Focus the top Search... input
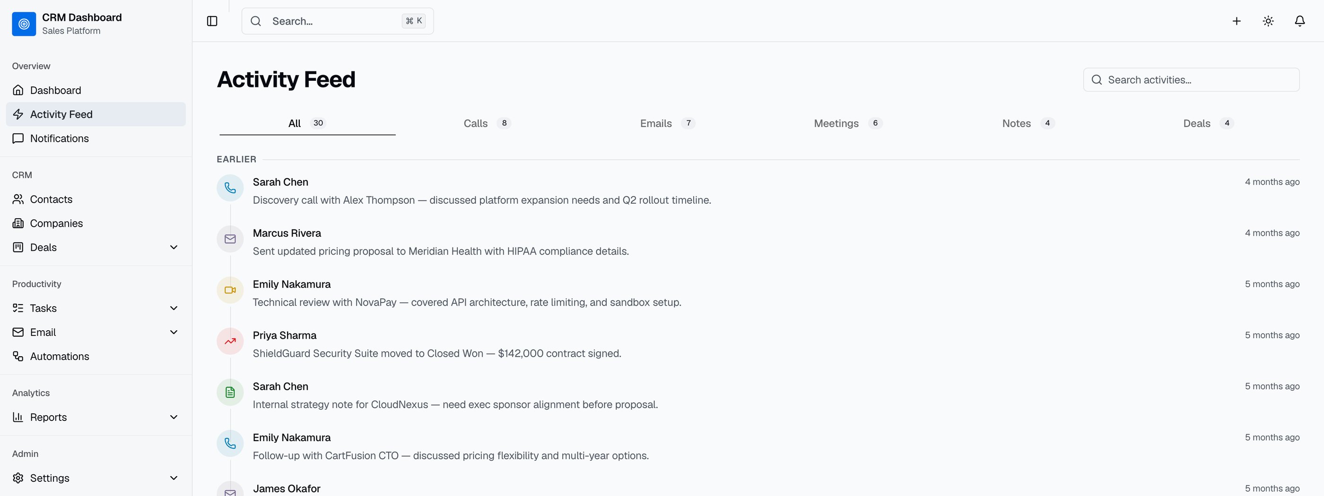 (338, 21)
